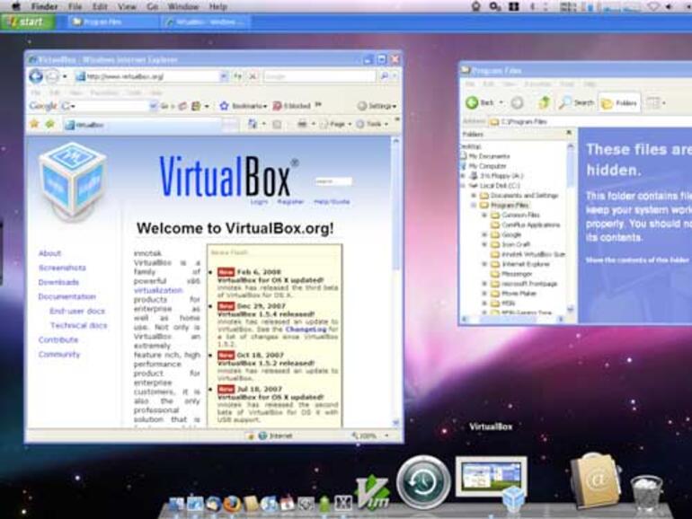Open the Documentation link

tap(67, 296)
